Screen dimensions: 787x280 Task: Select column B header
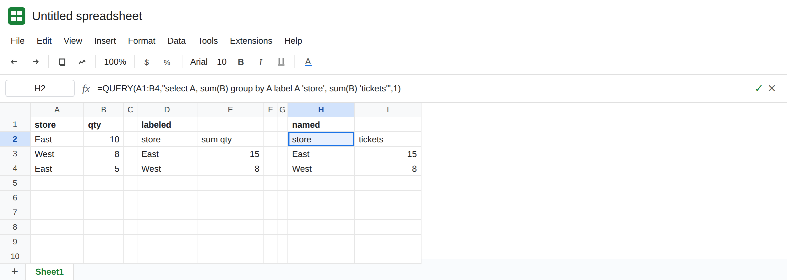coord(104,110)
